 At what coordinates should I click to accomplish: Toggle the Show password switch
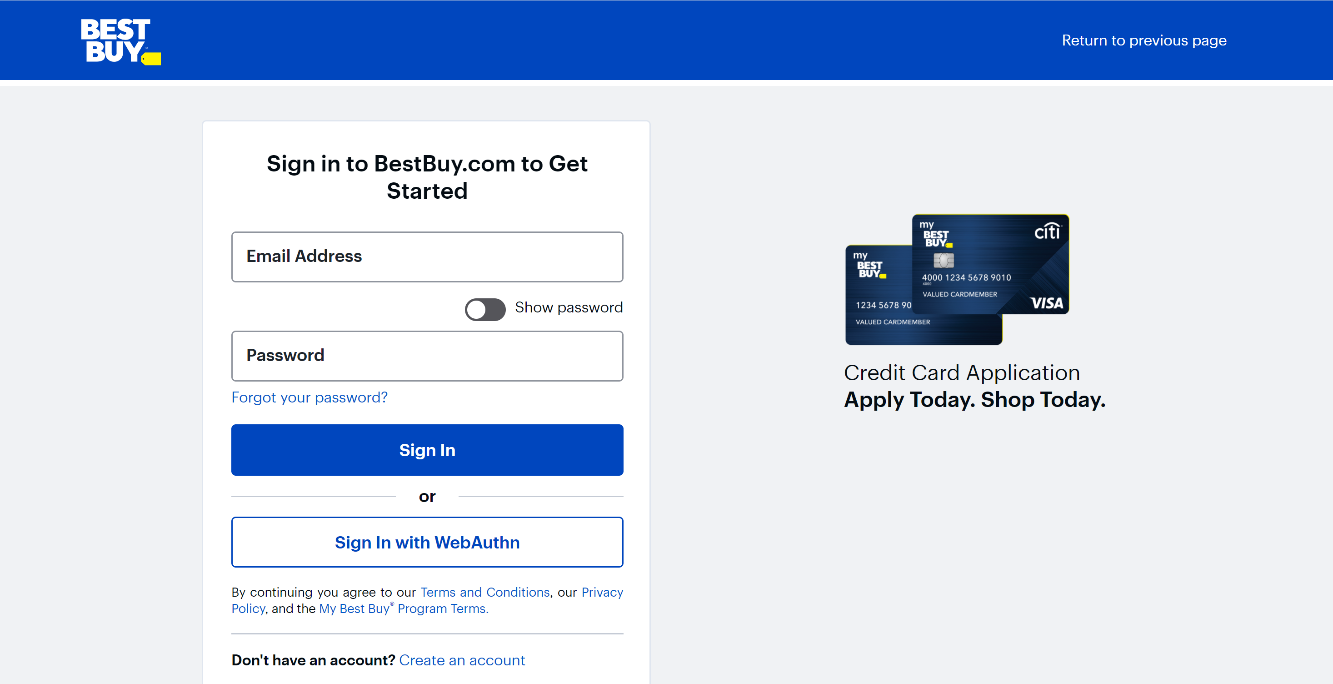(484, 308)
